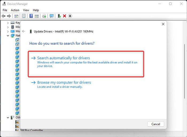Show/hide action pane toolbar icon

click(x=37, y=16)
